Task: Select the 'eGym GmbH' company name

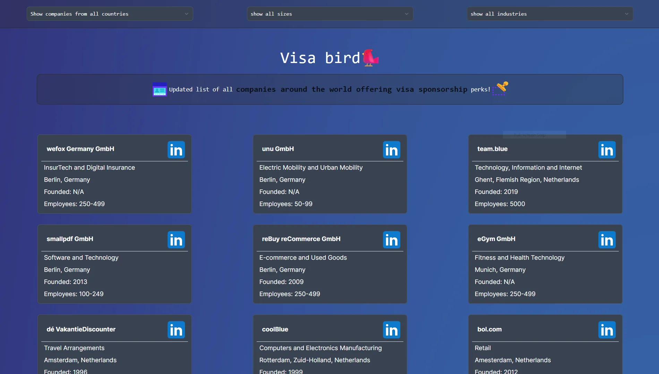Action: [496, 239]
